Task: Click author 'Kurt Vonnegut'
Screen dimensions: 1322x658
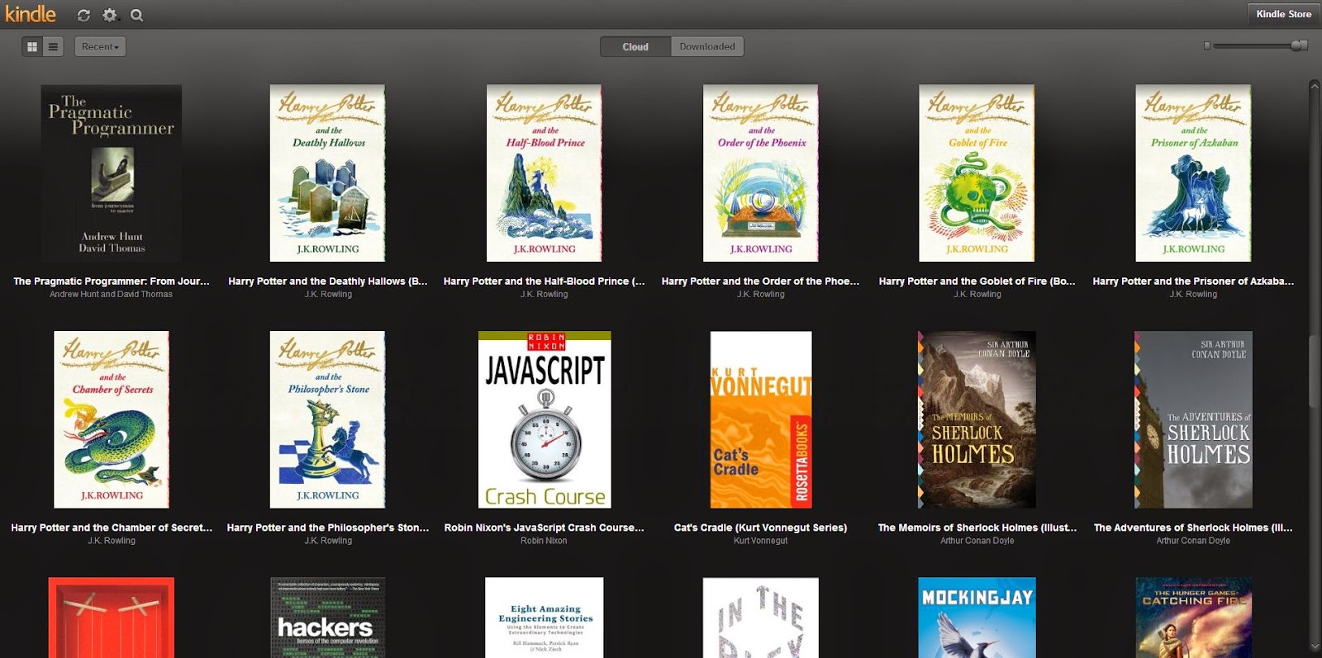Action: click(x=761, y=541)
